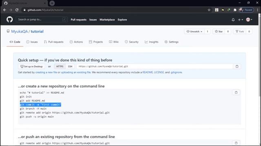This screenshot has height=146, width=261.
Task: Open the creating a new file link
Action: [46, 72]
